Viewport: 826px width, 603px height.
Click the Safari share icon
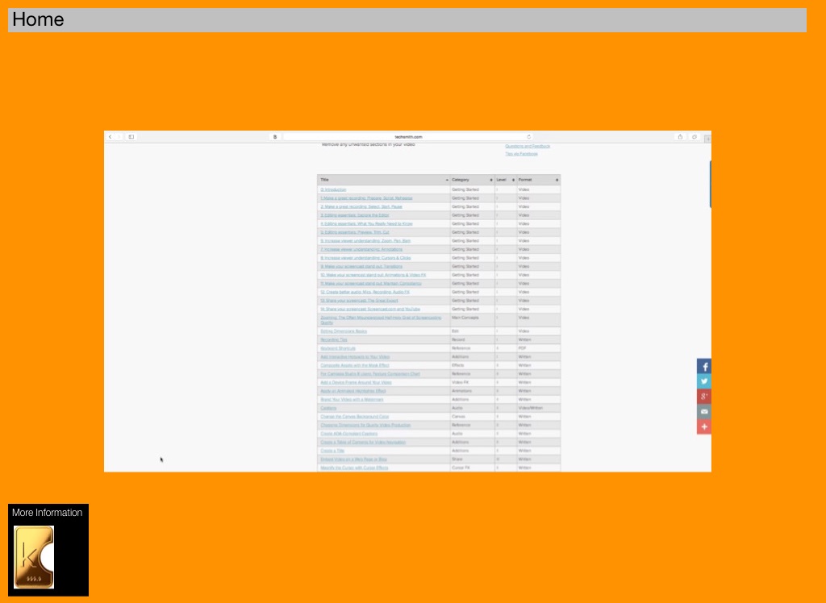coord(680,137)
